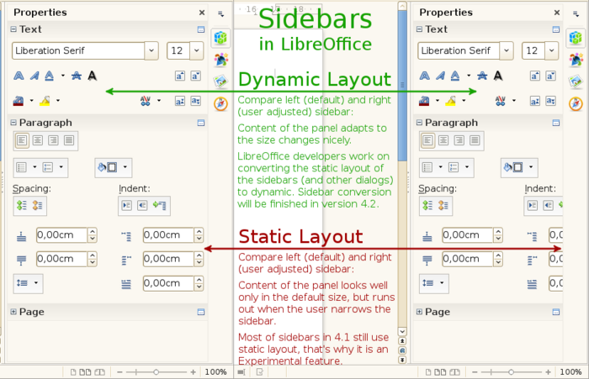Increase paragraph spacing in left sidebar
Viewport: 589px width, 379px height.
pyautogui.click(x=21, y=204)
